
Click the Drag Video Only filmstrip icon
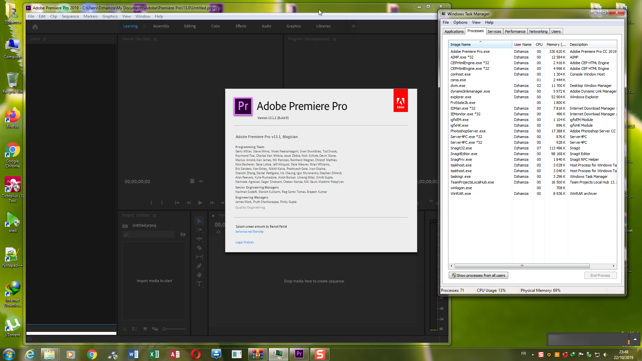tap(192, 181)
